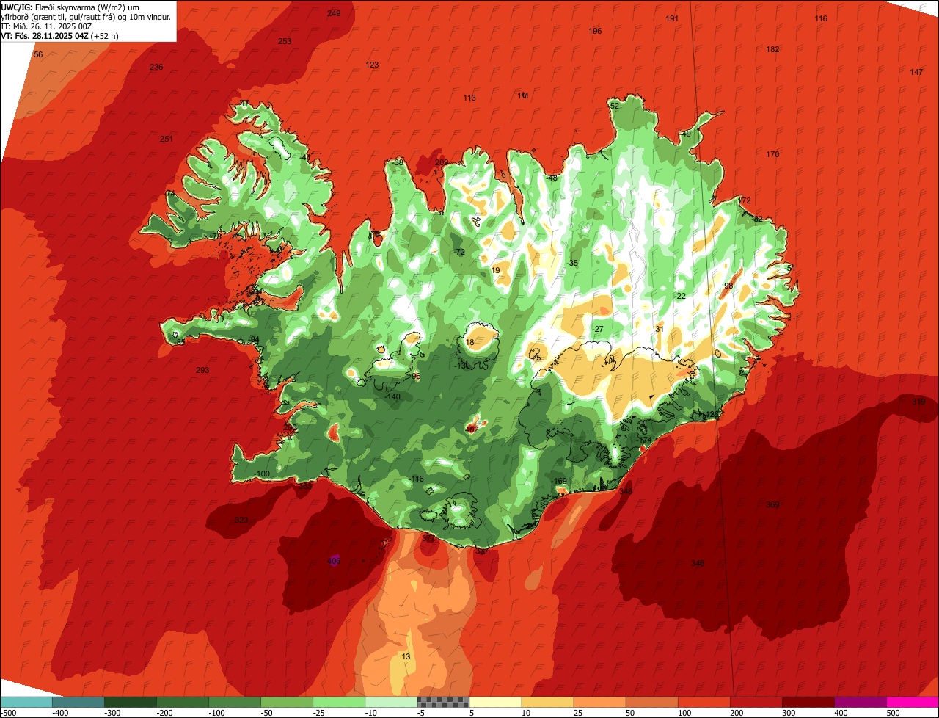The height and width of the screenshot is (718, 939).
Task: Select the inland value 31
Action: [660, 330]
